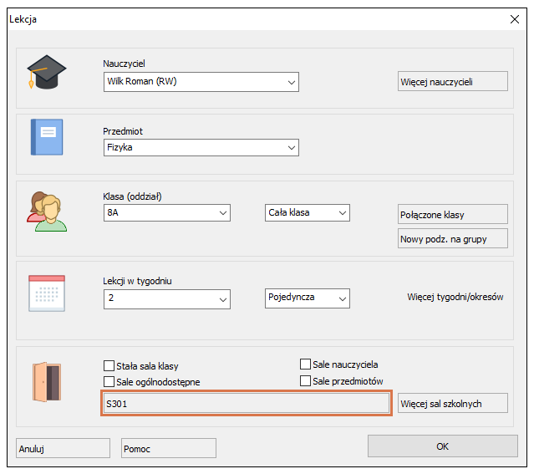
Task: Click the S301 classroom field
Action: tap(247, 404)
